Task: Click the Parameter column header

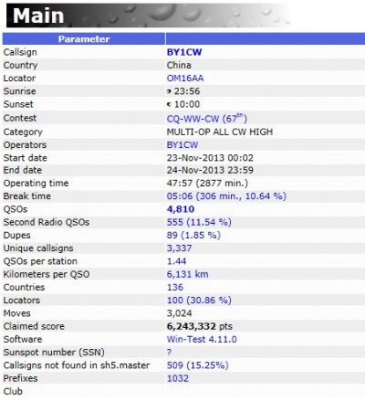Action: (84, 39)
